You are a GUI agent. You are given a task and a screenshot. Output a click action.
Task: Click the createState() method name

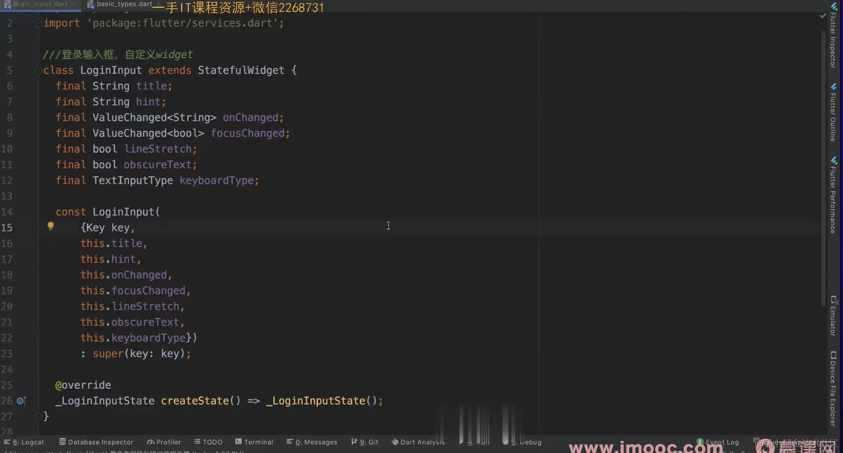[195, 401]
